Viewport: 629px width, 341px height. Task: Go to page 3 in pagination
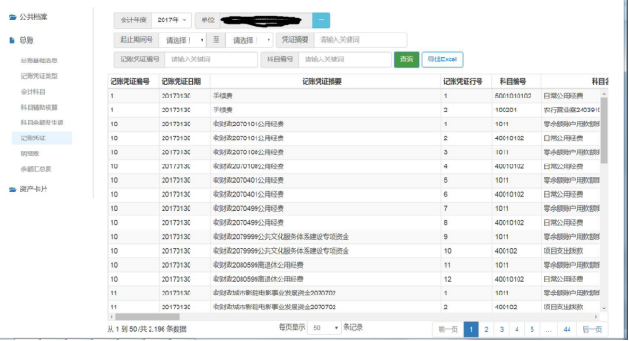pos(502,329)
